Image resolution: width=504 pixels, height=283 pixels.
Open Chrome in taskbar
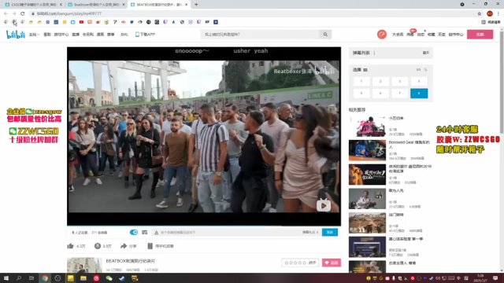[x=45, y=278]
